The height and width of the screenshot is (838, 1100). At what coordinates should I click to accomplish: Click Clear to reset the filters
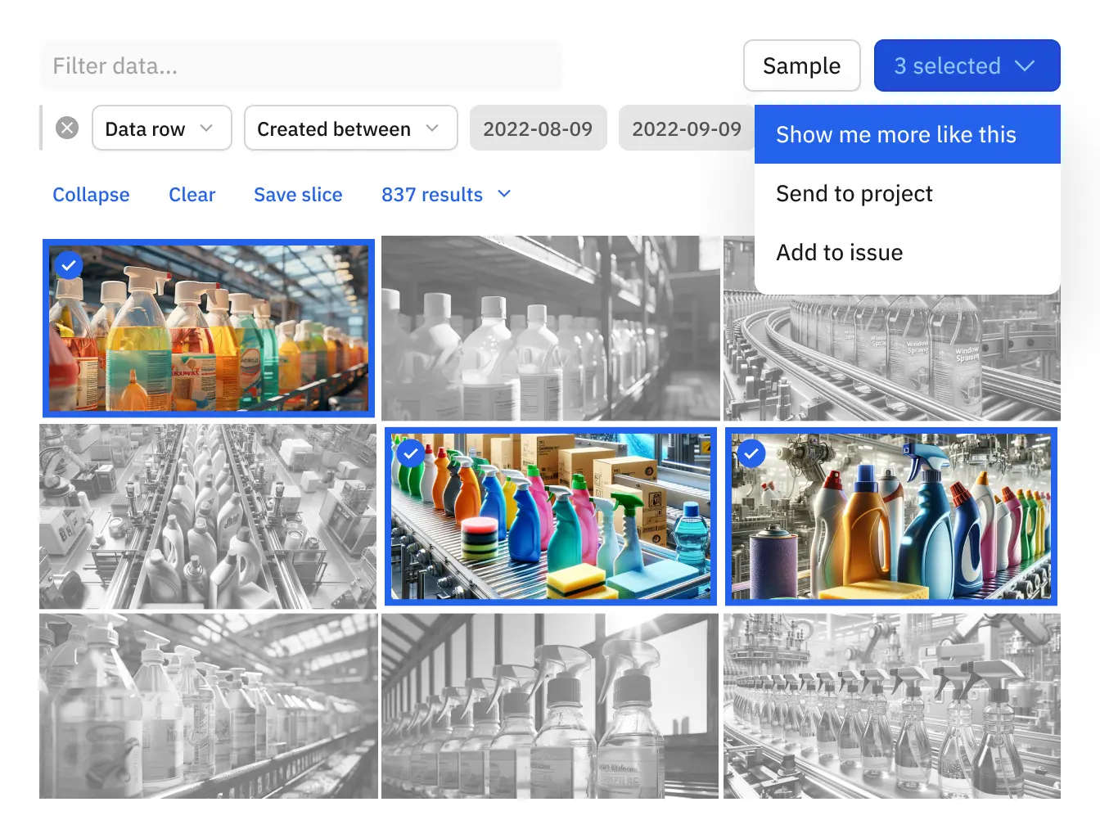pyautogui.click(x=192, y=195)
